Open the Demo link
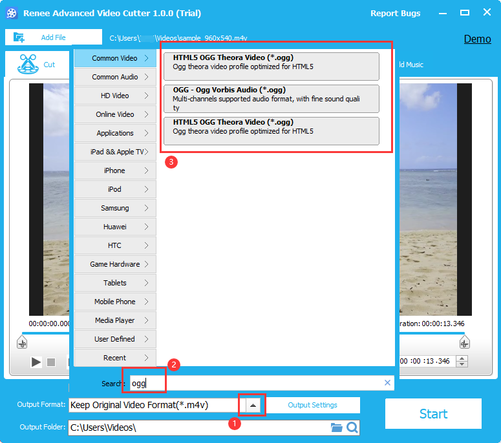 coord(477,39)
